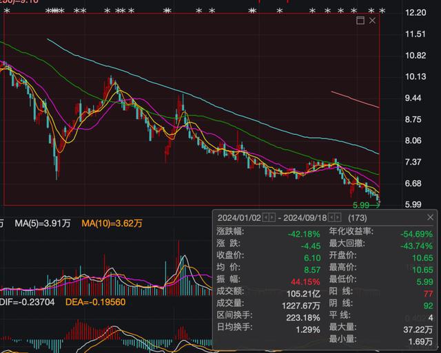Step start date 2024/01/02 forward
Screen dimensions: 441x353
[x=273, y=217]
